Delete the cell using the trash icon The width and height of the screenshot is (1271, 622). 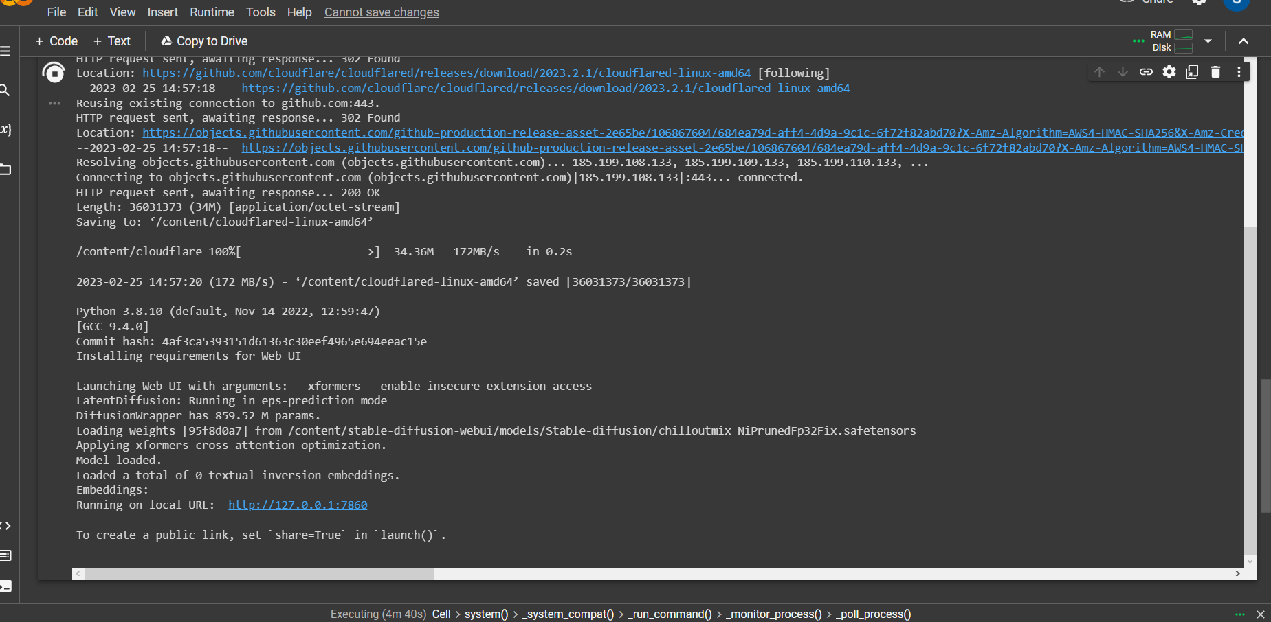coord(1216,71)
